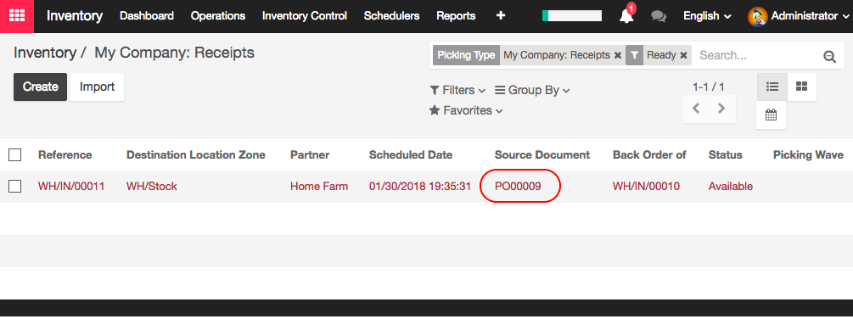Click the notification bell icon

coord(626,16)
